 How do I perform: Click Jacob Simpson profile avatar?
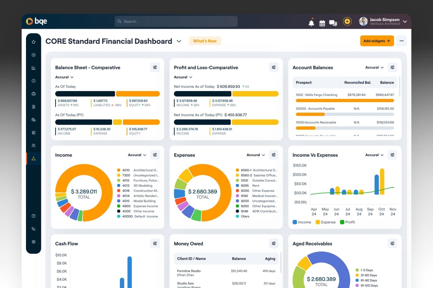(363, 21)
